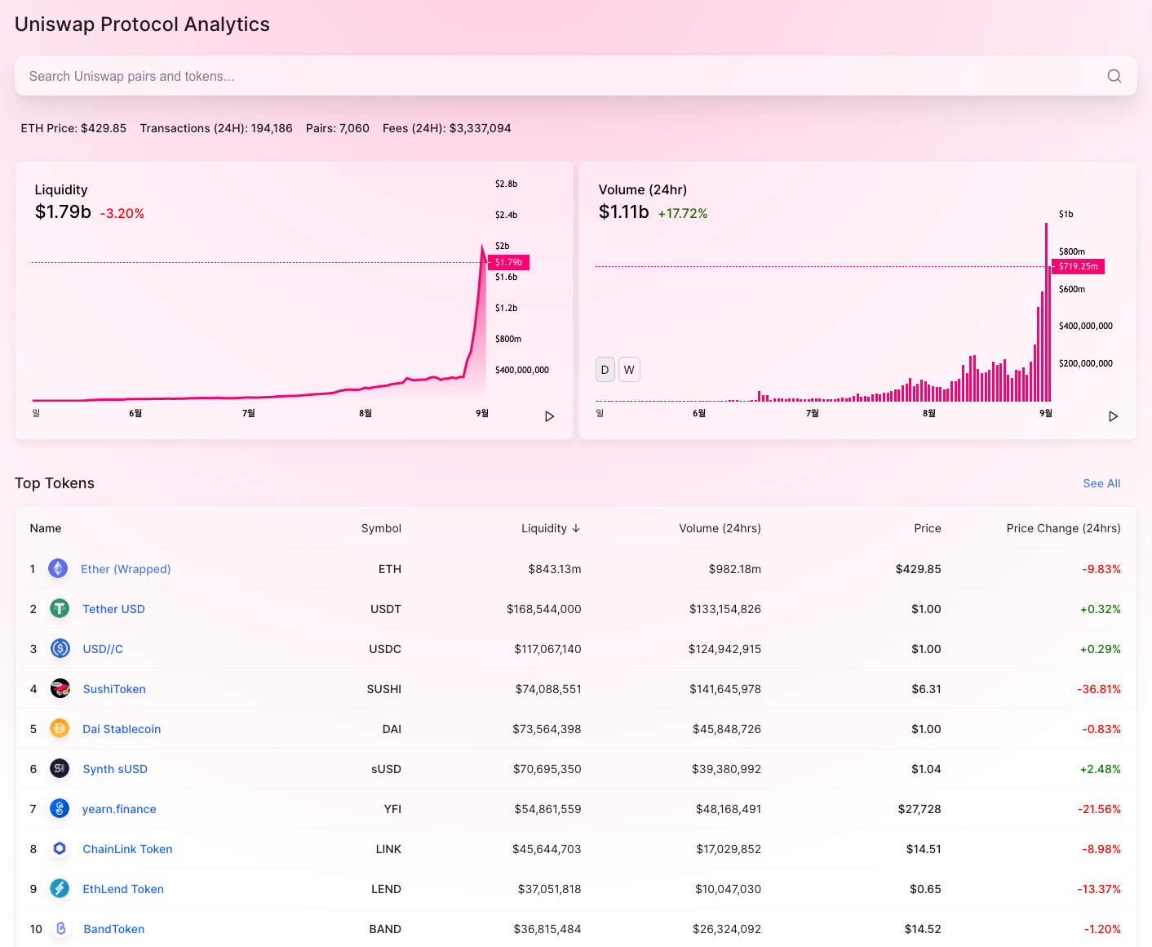Click the $1.11b volume total
1152x947 pixels.
tap(624, 212)
